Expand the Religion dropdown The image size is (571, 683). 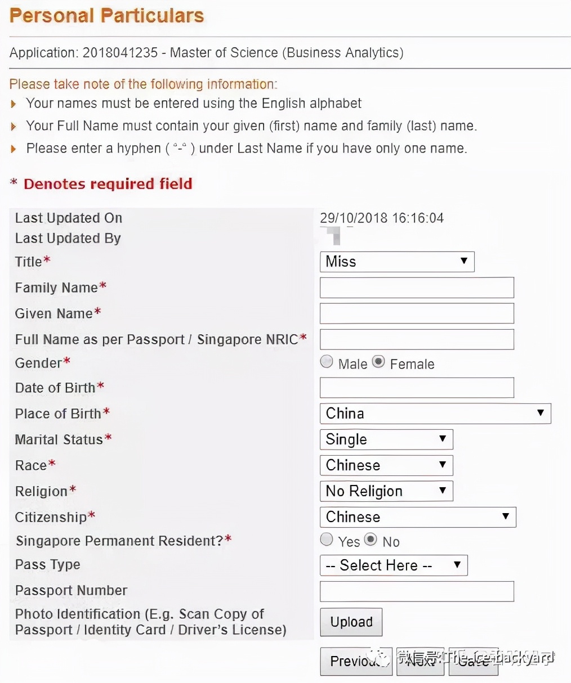(386, 491)
